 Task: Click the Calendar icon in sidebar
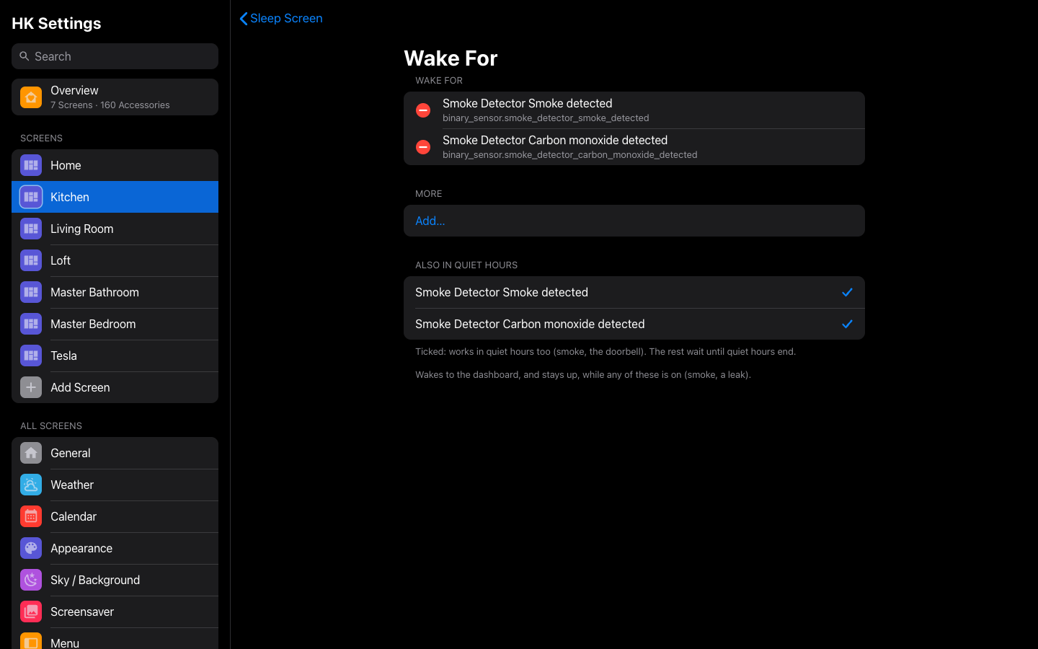(31, 516)
